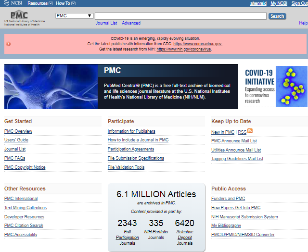Screen dimensions: 308x252
Task: Open How to Include a Journal in PMC
Action: pyautogui.click(x=138, y=140)
